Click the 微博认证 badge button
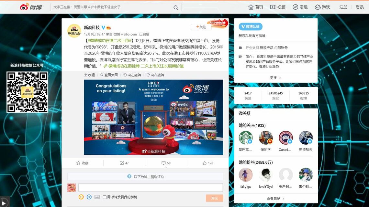 tap(251, 26)
